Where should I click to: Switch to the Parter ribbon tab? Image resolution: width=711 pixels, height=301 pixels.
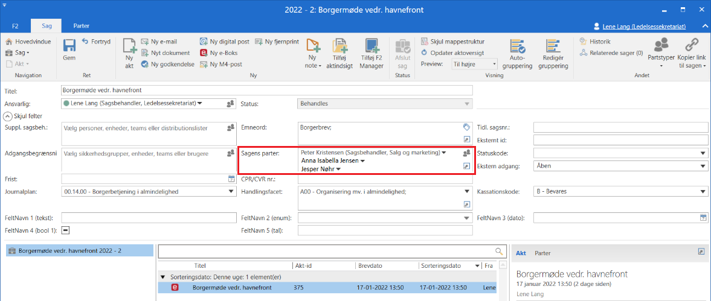pyautogui.click(x=81, y=26)
